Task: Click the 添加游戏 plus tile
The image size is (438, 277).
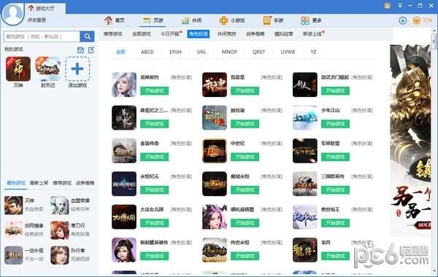Action: coord(77,69)
